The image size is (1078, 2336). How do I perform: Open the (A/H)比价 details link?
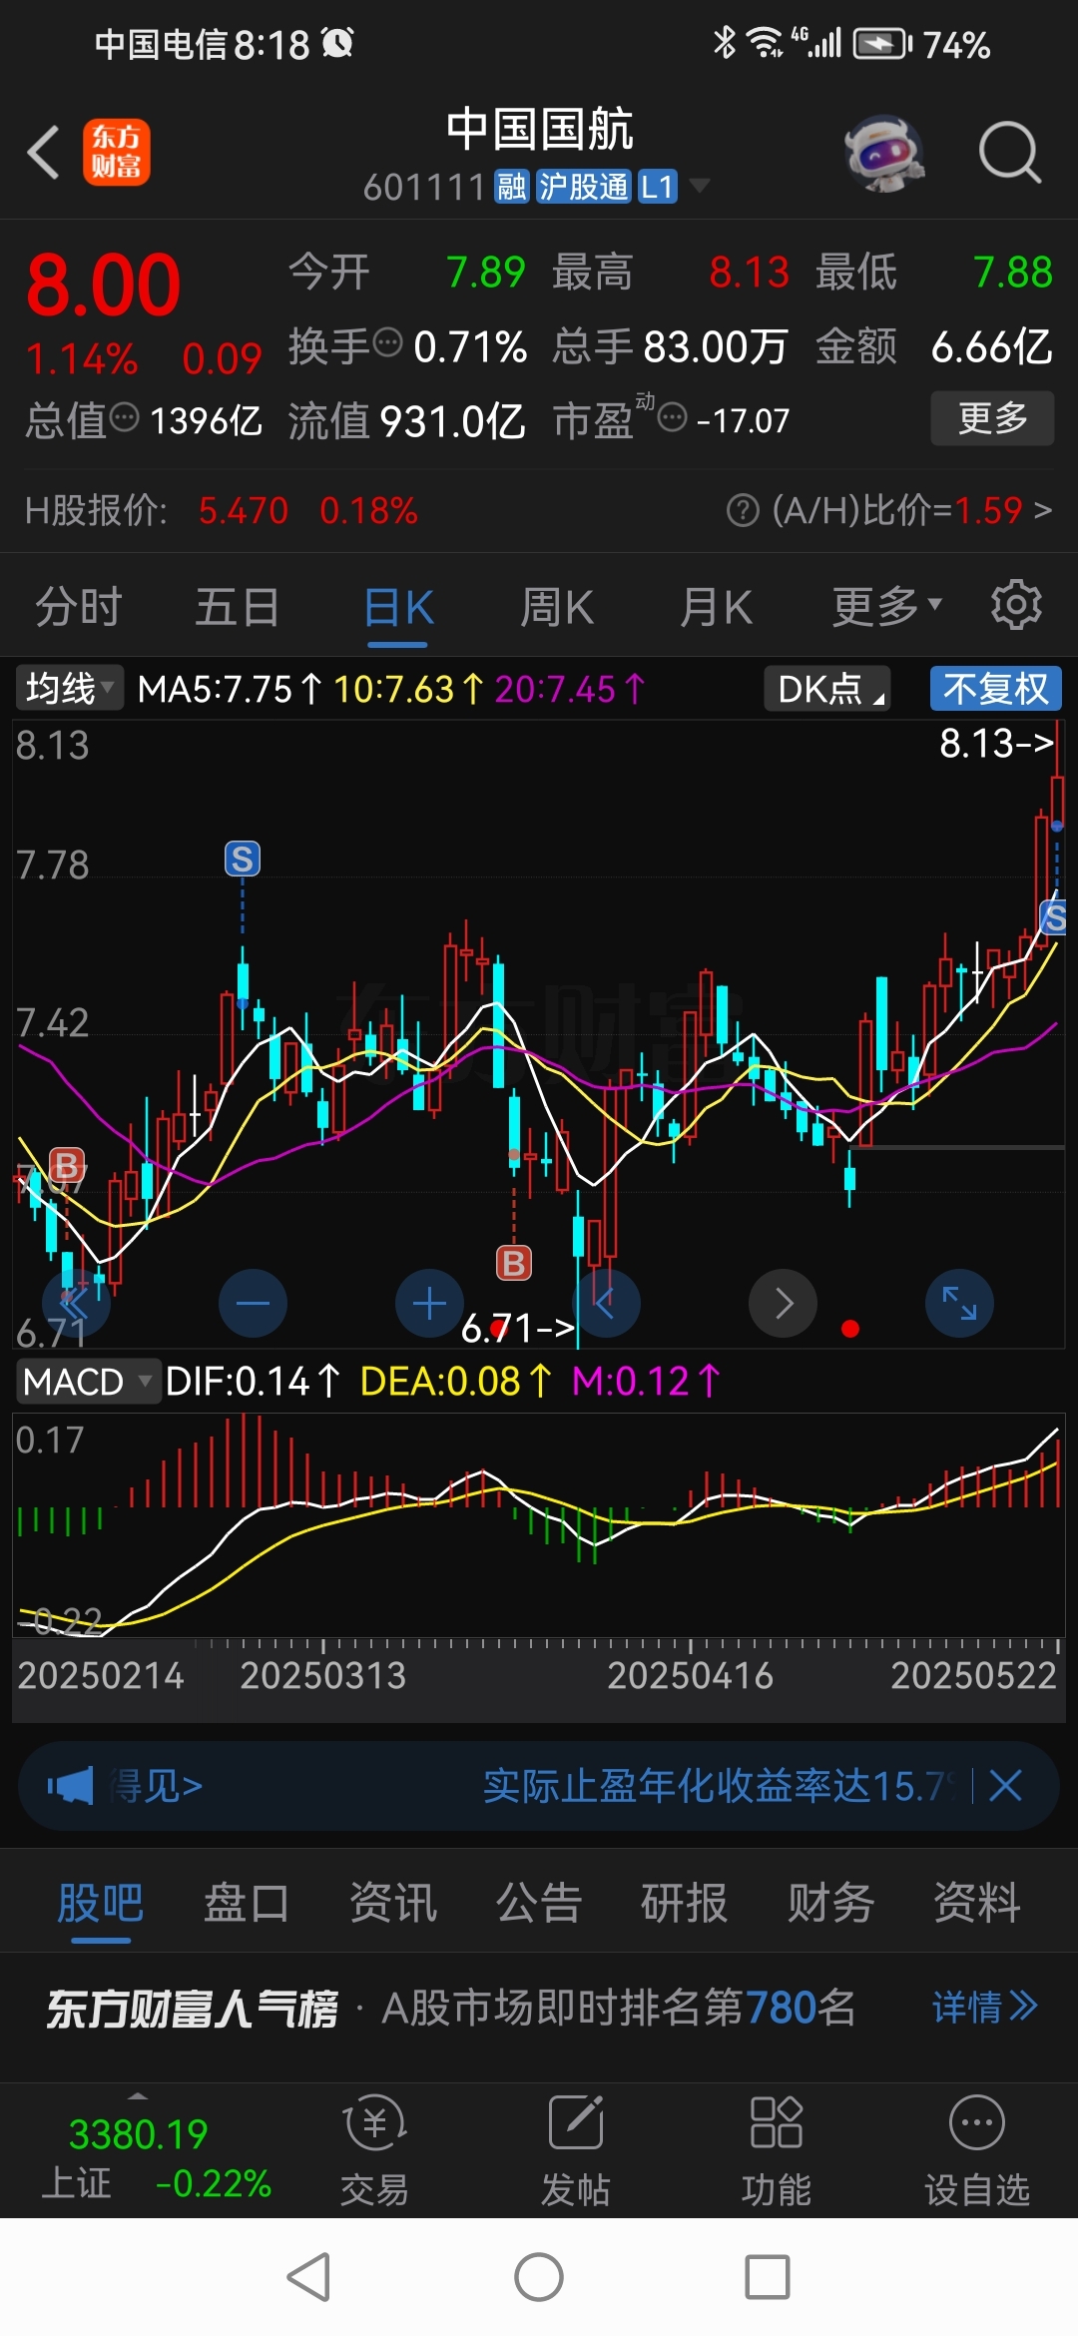[x=911, y=511]
